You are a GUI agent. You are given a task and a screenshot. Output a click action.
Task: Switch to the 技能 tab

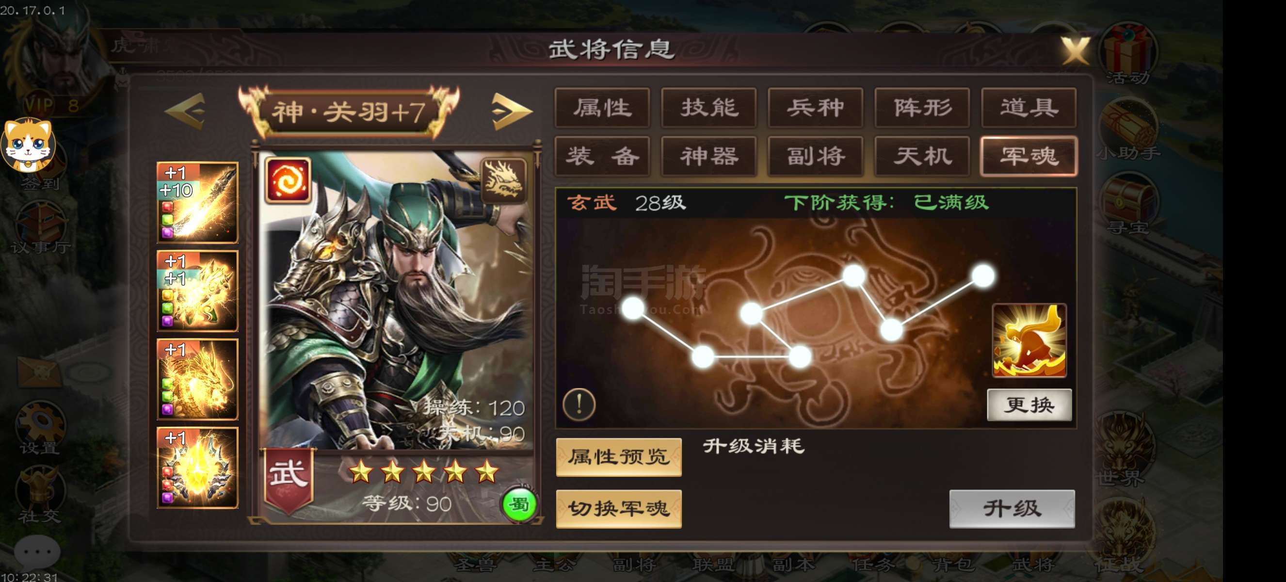pyautogui.click(x=709, y=108)
